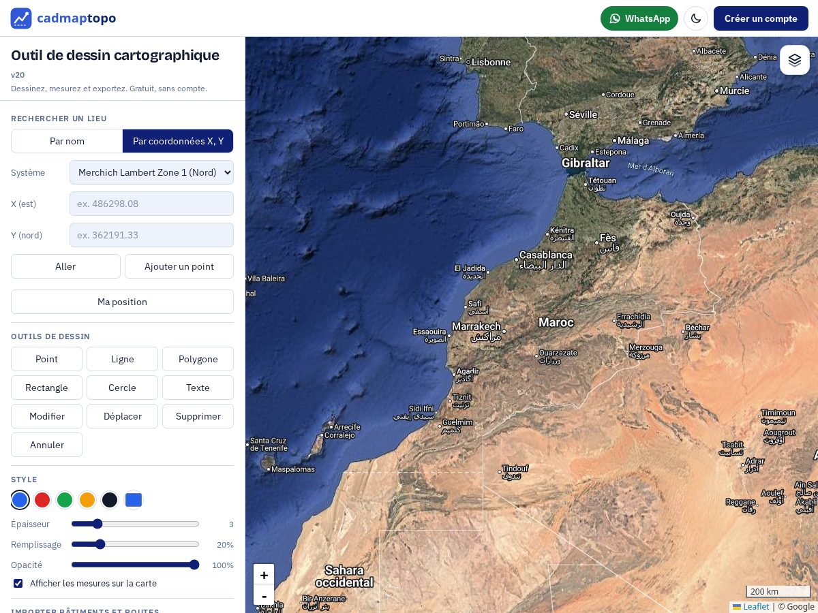Click the Casablanca label on the map

click(x=546, y=255)
